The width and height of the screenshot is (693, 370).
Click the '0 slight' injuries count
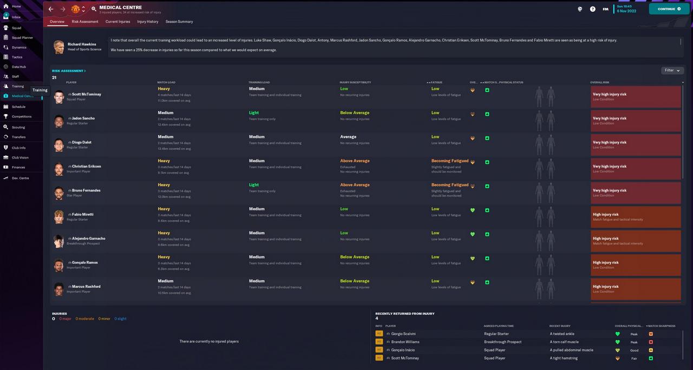click(120, 319)
